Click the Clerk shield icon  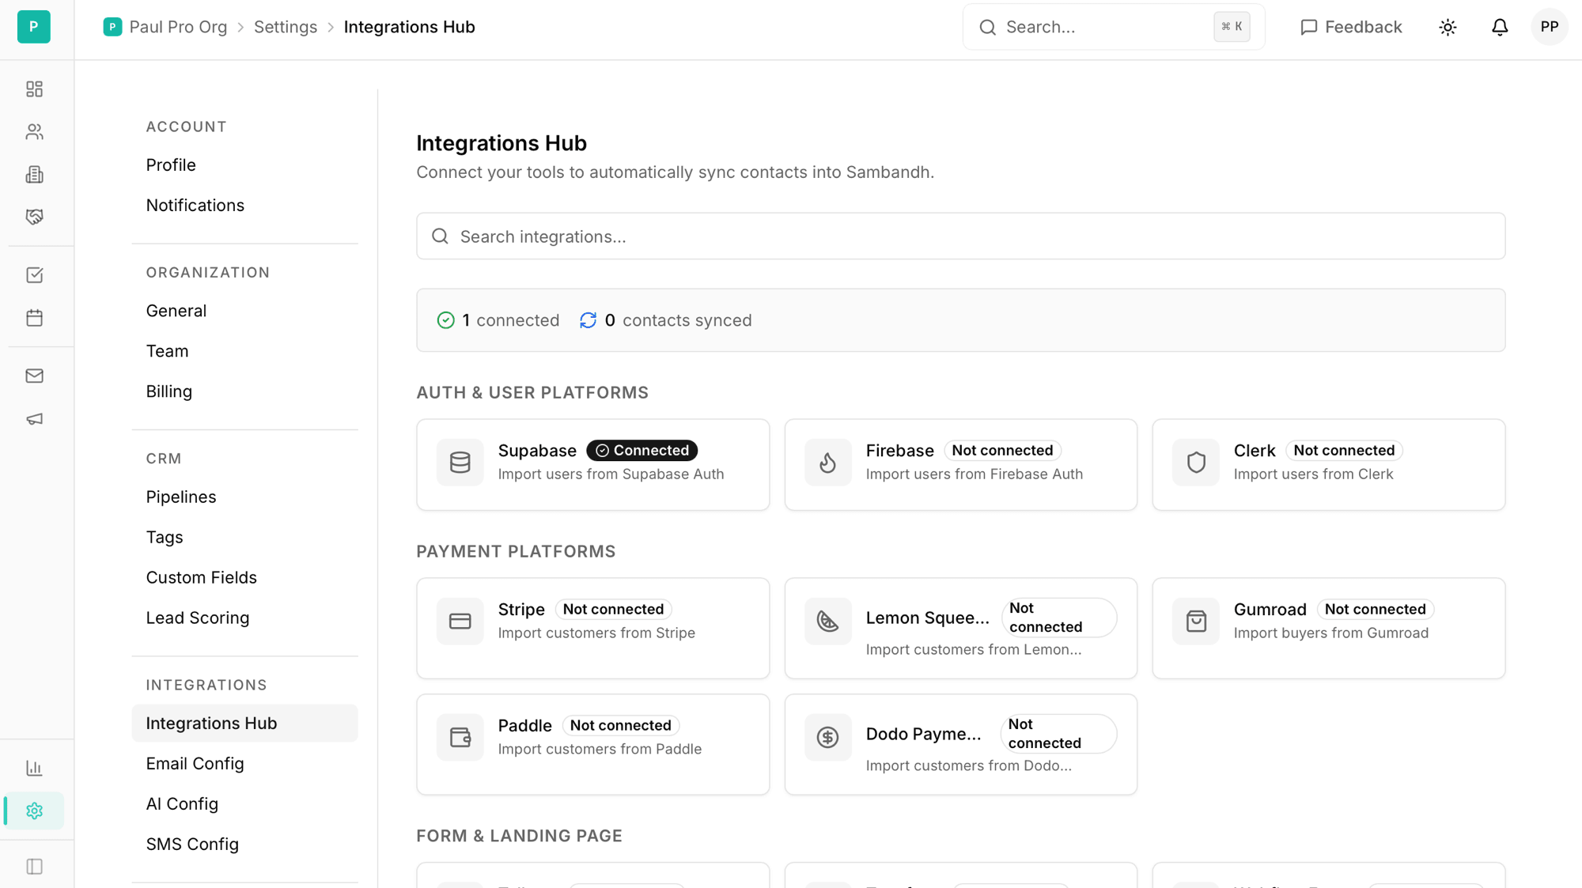pyautogui.click(x=1196, y=462)
